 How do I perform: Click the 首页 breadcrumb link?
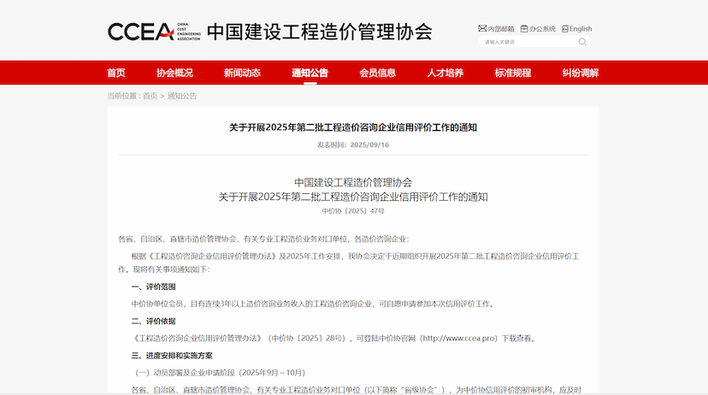(150, 96)
